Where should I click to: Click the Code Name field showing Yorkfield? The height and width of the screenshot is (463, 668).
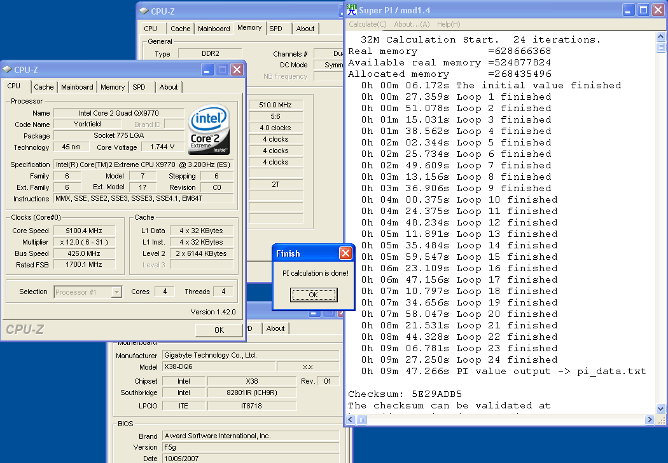point(87,124)
